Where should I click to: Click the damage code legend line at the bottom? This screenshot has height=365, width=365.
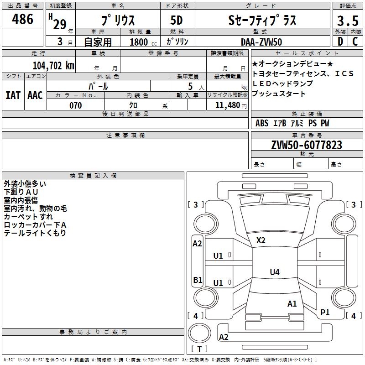160,360
